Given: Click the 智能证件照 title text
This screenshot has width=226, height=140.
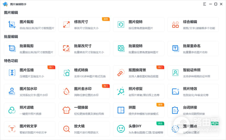Looking at the screenshot, I should click(x=192, y=70).
